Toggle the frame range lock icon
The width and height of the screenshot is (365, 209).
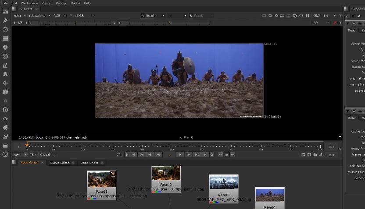tap(315, 154)
